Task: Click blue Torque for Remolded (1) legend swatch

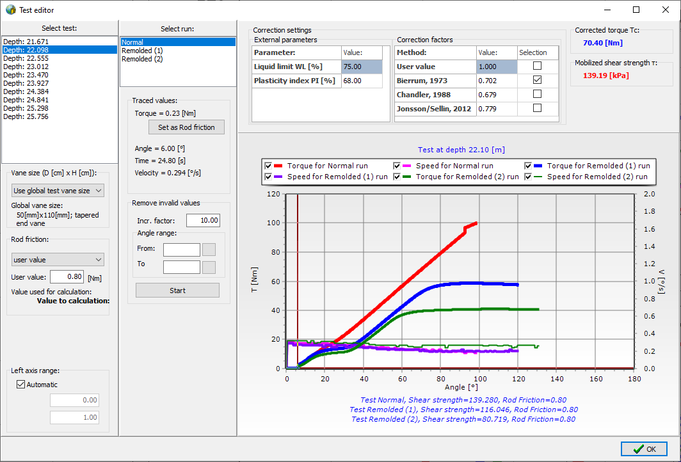Action: (538, 166)
